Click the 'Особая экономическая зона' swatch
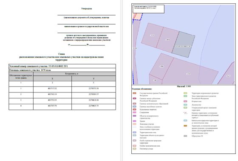This screenshot has width=238, height=161. (x=134, y=146)
